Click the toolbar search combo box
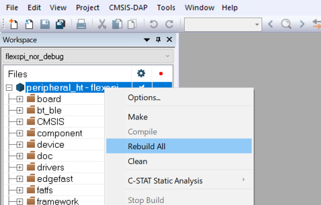This screenshot has height=205, width=321. coord(223,25)
